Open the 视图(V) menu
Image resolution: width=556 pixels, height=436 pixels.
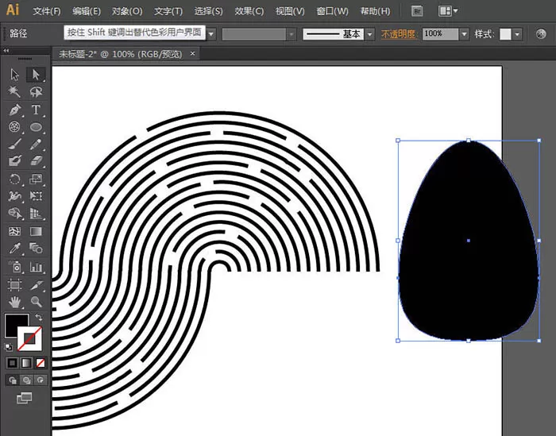click(290, 11)
